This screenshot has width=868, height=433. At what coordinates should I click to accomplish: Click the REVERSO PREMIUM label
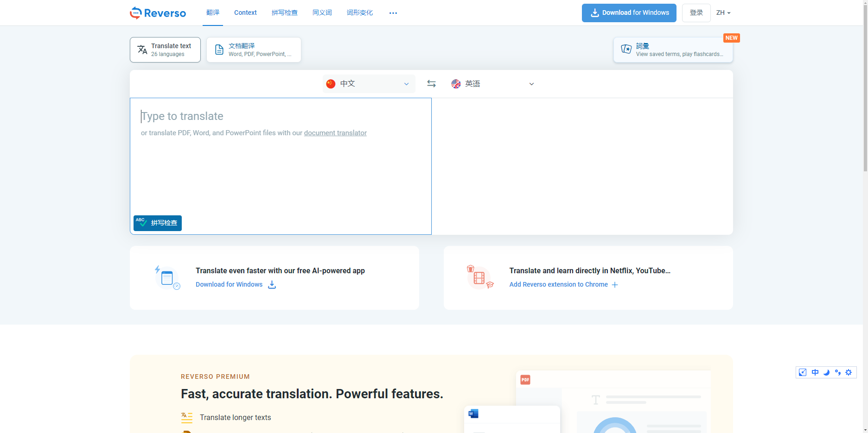click(x=215, y=377)
